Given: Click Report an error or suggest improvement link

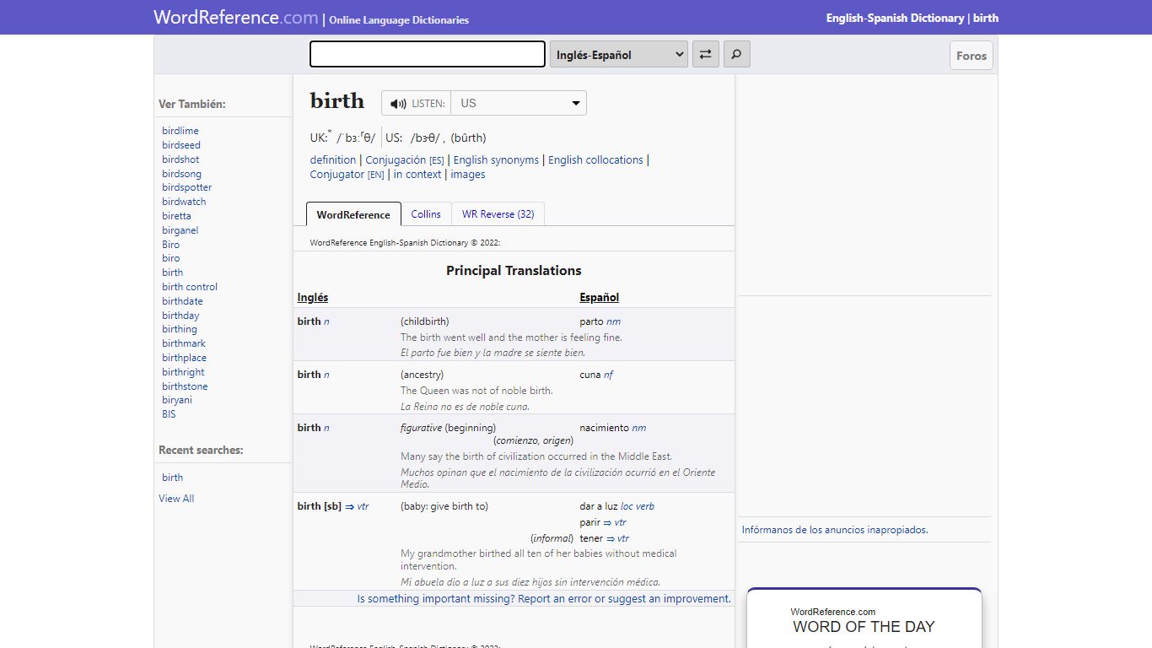Looking at the screenshot, I should [544, 599].
